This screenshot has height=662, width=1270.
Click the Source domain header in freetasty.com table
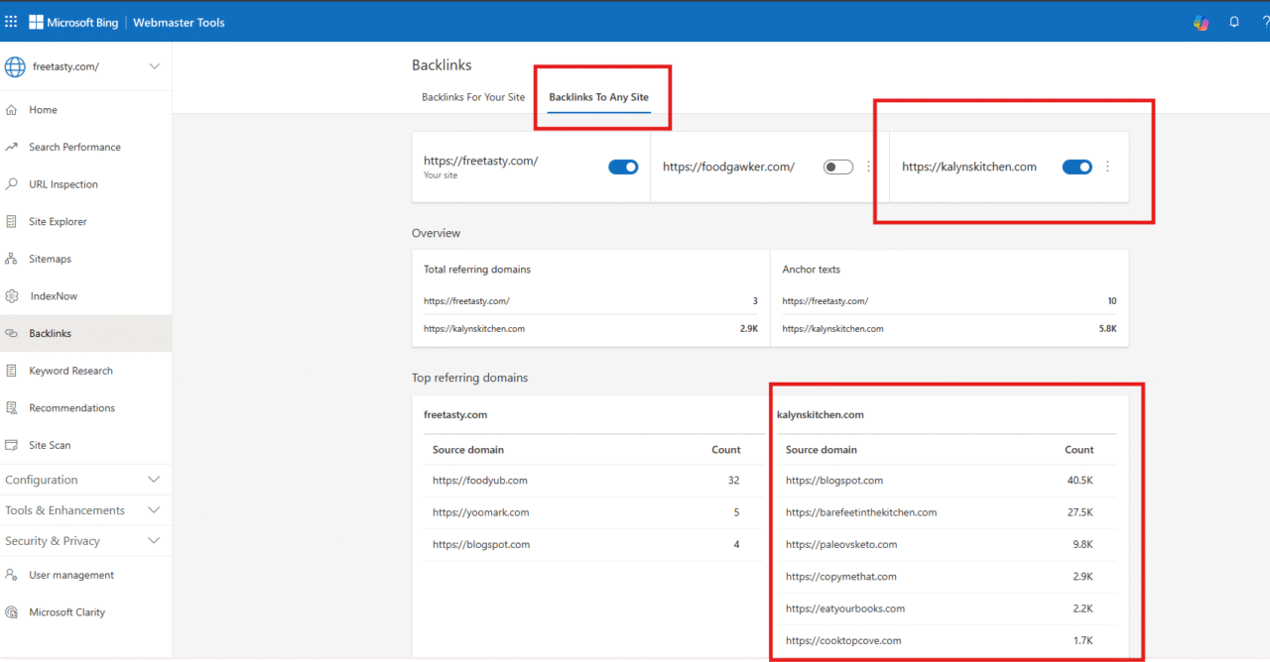tap(468, 450)
